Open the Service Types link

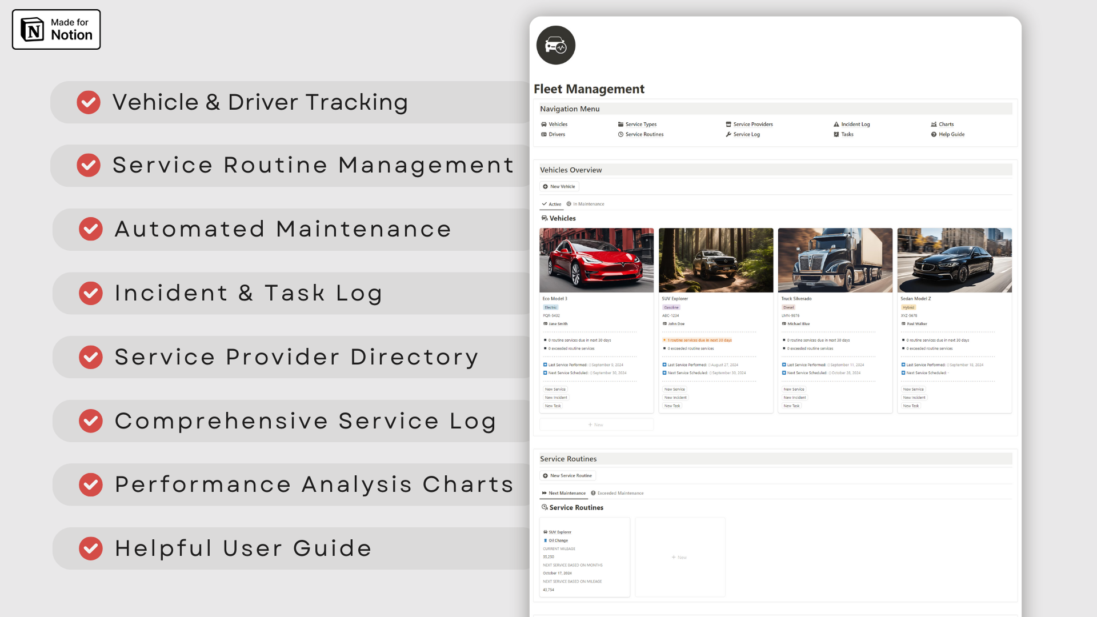coord(640,124)
